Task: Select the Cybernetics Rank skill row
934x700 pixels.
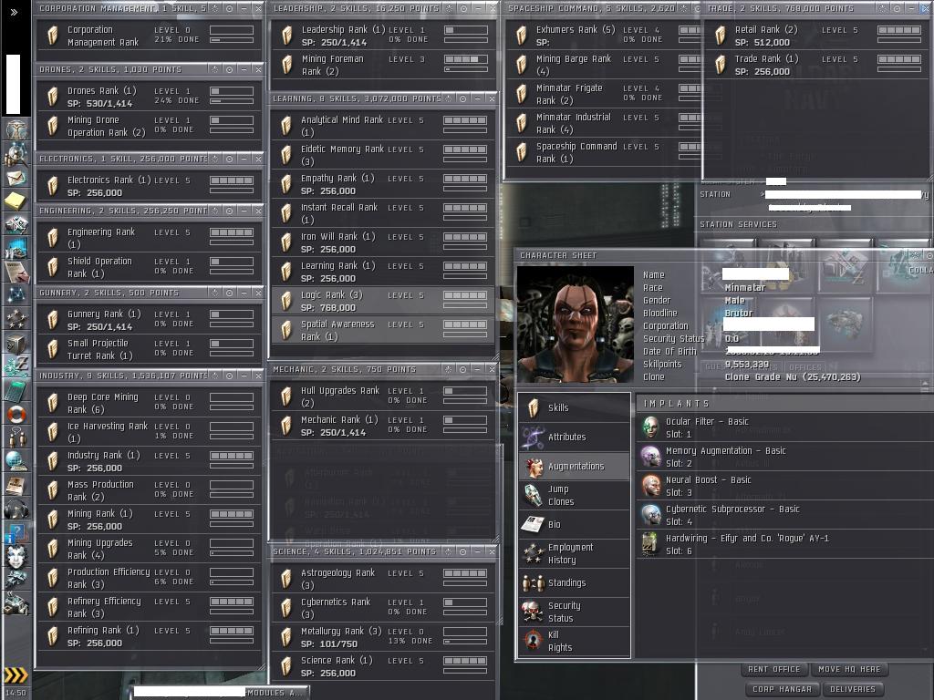Action: [383, 608]
